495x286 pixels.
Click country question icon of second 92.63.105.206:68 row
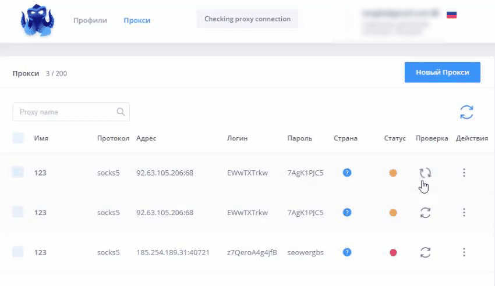(347, 213)
